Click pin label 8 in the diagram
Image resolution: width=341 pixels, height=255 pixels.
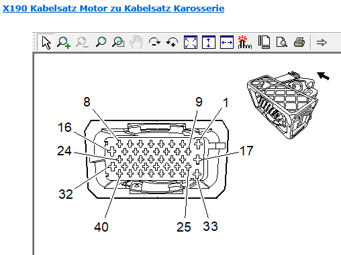click(x=87, y=102)
